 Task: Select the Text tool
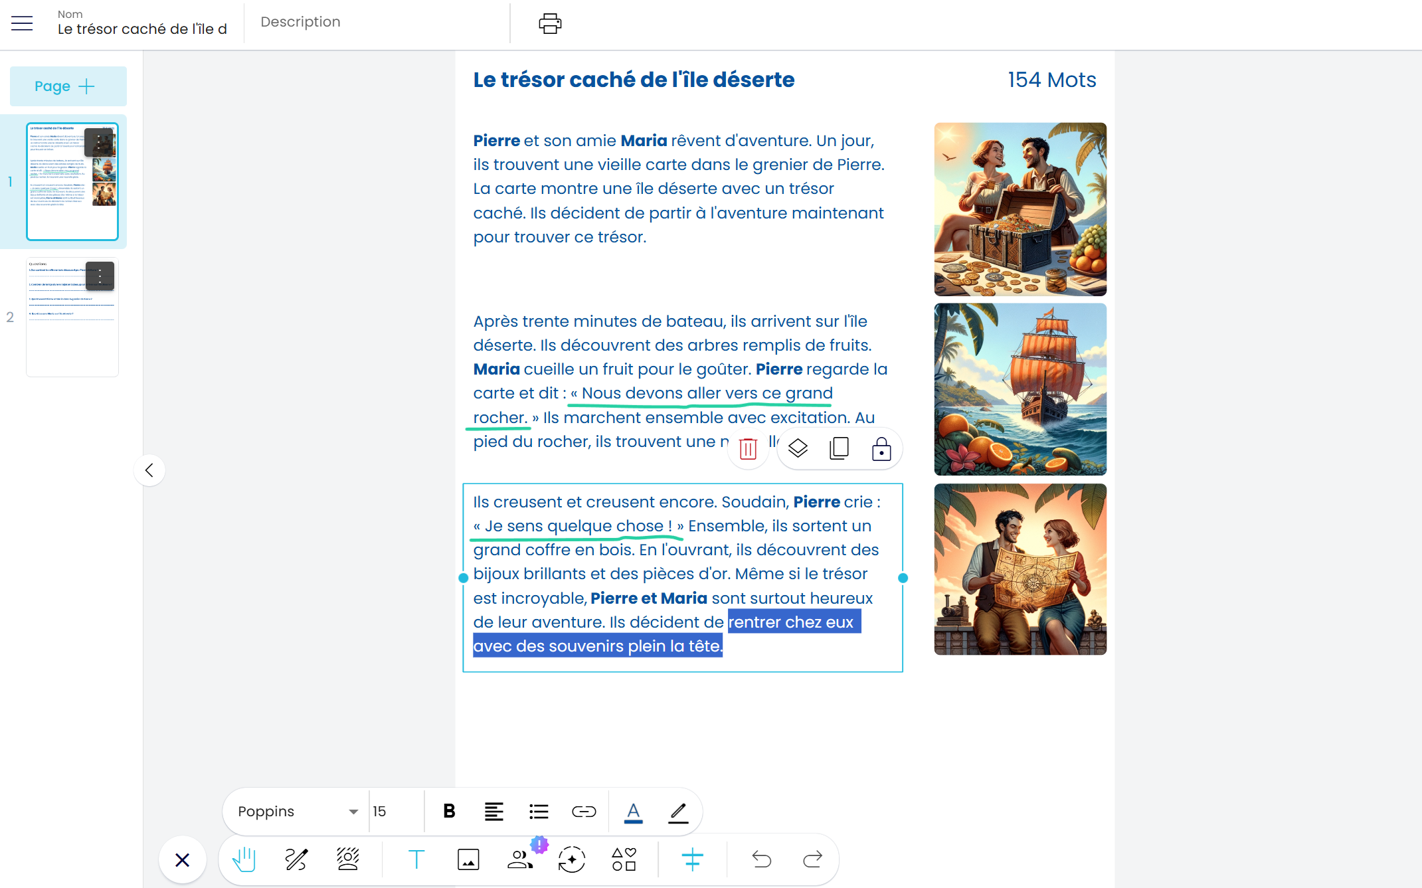click(x=416, y=859)
